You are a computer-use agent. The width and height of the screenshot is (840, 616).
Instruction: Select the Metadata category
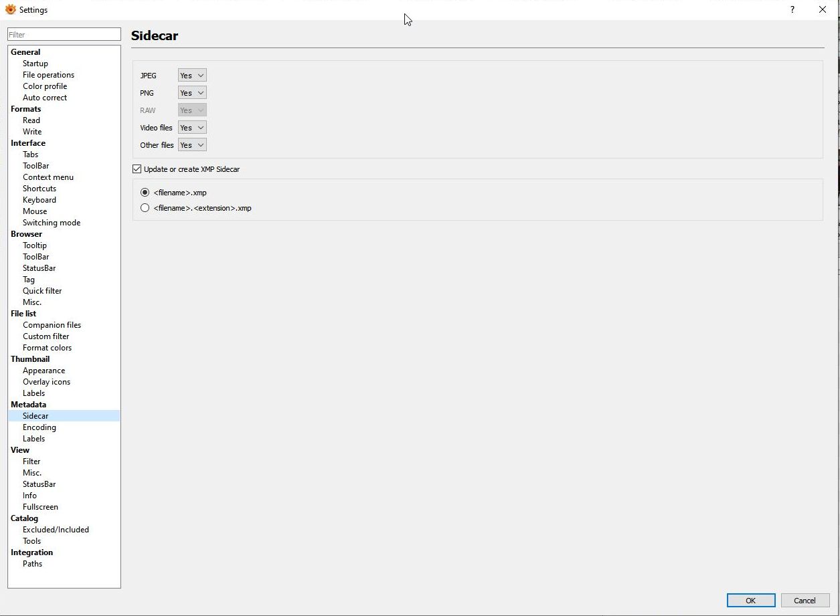click(29, 405)
